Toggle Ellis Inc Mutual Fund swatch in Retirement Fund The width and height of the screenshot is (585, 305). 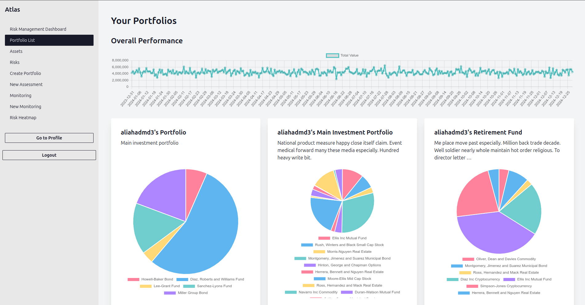509,280
